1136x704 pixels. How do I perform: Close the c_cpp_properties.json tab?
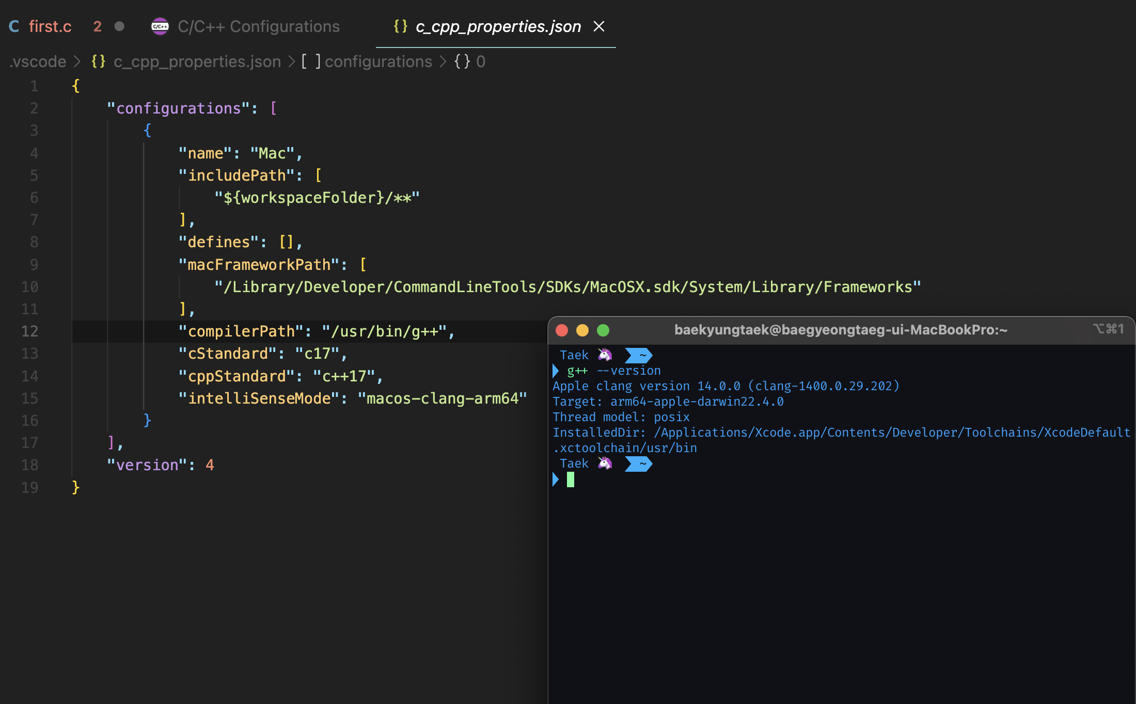click(599, 26)
